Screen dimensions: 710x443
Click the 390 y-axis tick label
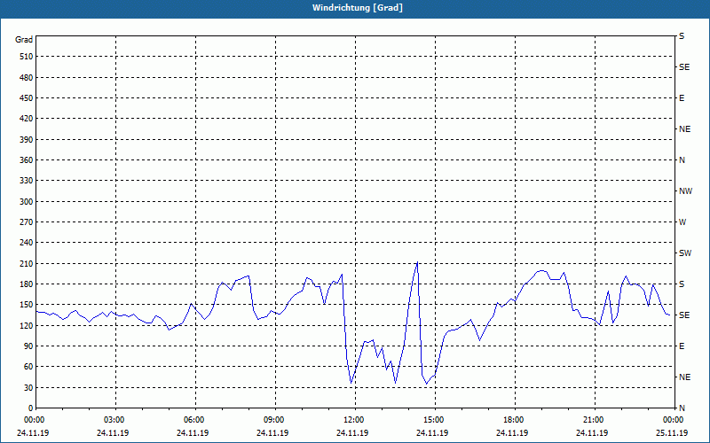click(27, 140)
